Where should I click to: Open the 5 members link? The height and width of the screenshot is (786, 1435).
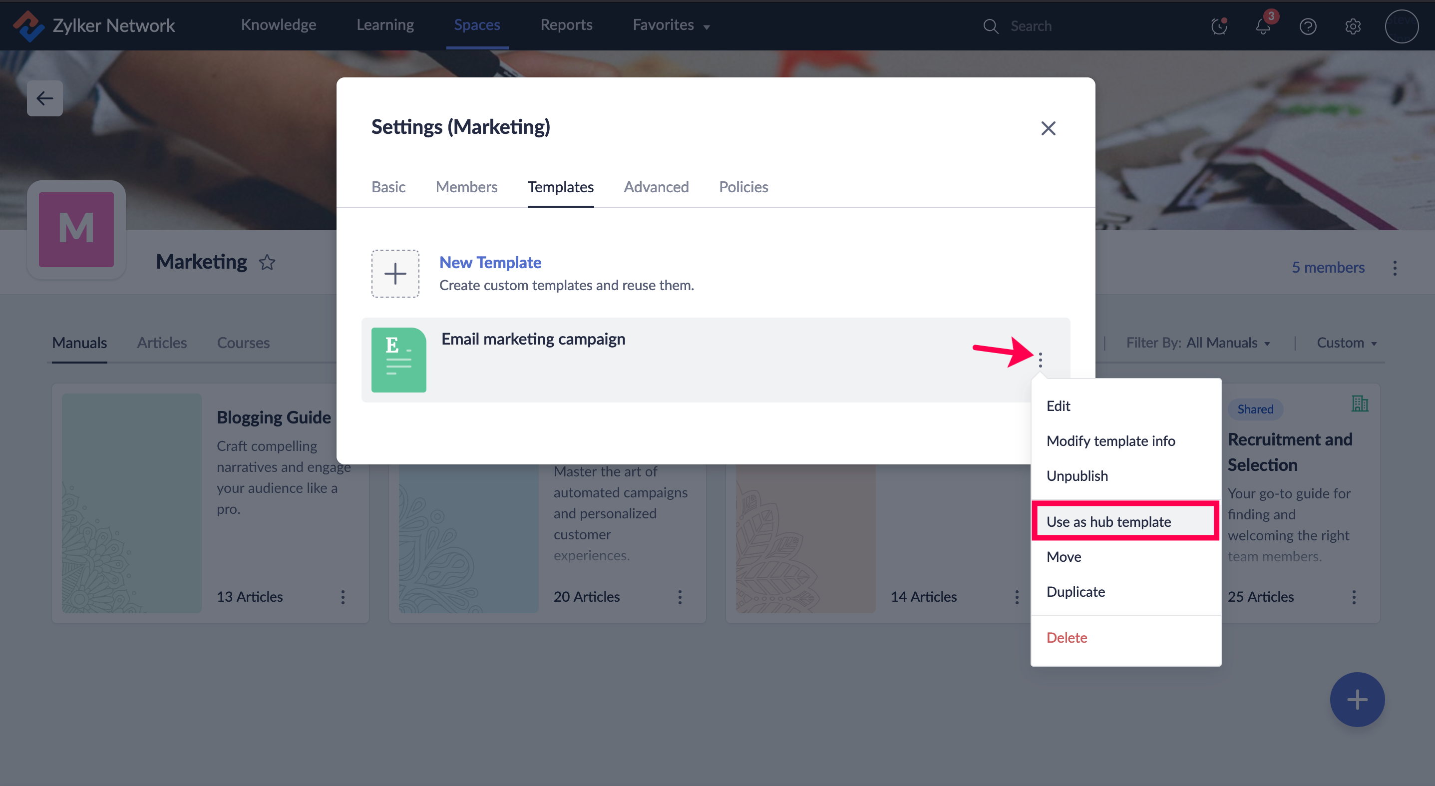pyautogui.click(x=1328, y=267)
